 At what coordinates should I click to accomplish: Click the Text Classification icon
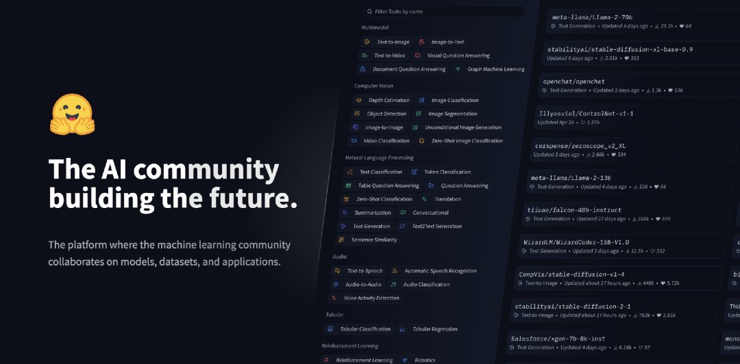(350, 172)
